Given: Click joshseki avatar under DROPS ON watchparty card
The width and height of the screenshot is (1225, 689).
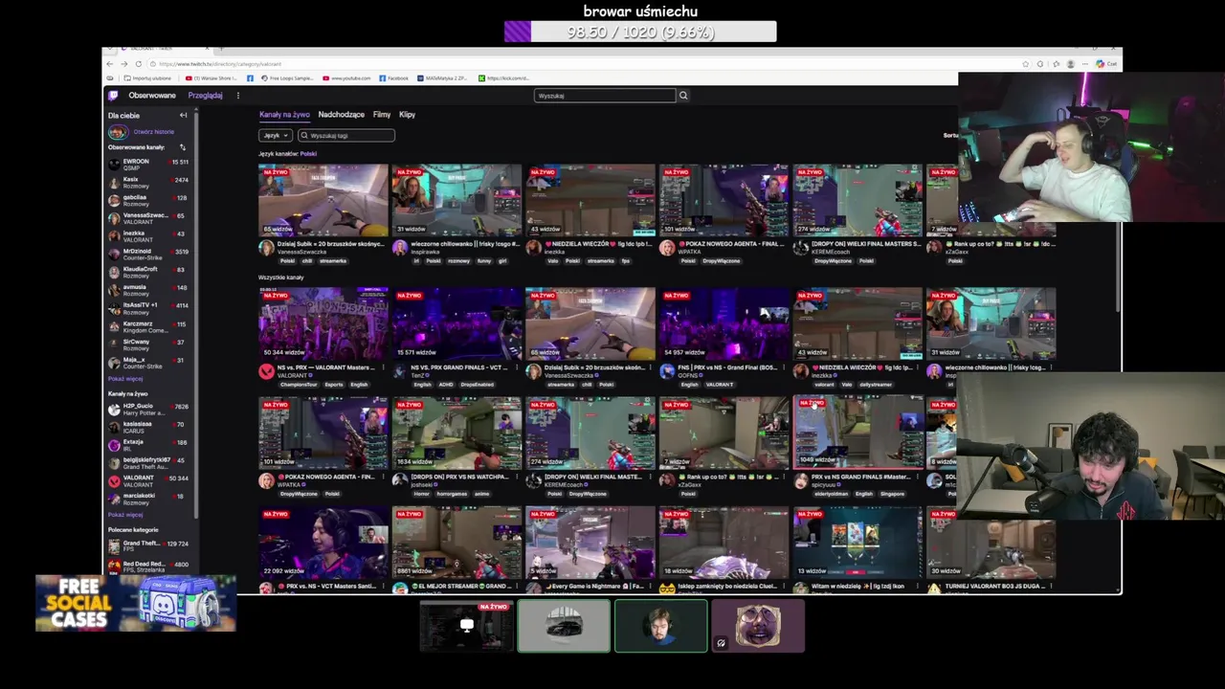Looking at the screenshot, I should [x=400, y=480].
